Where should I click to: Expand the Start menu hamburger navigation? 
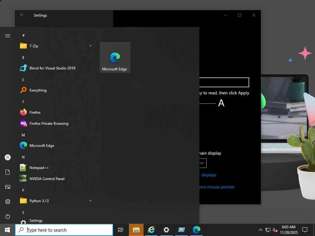pyautogui.click(x=8, y=36)
